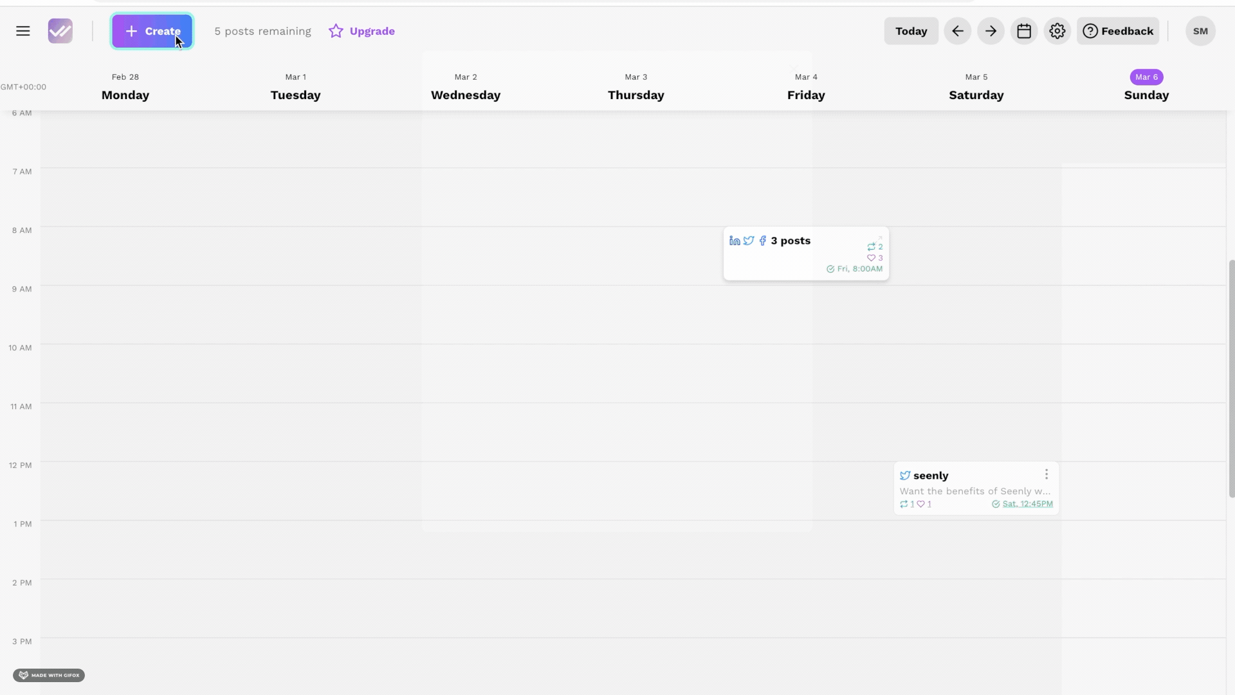1235x695 pixels.
Task: Open the hamburger navigation menu
Action: pyautogui.click(x=23, y=31)
